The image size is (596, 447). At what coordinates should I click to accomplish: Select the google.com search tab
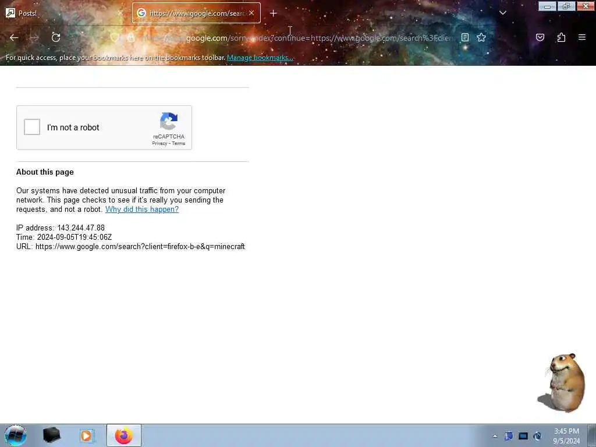point(196,13)
